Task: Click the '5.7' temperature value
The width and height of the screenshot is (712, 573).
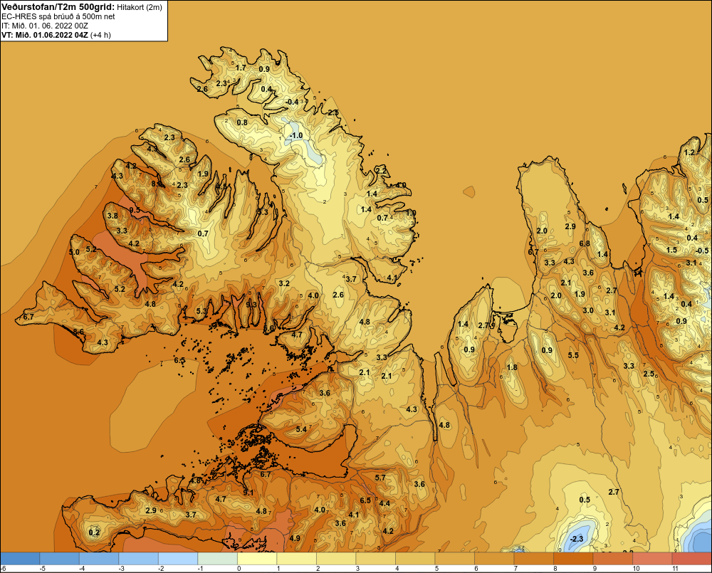Action: click(x=380, y=478)
